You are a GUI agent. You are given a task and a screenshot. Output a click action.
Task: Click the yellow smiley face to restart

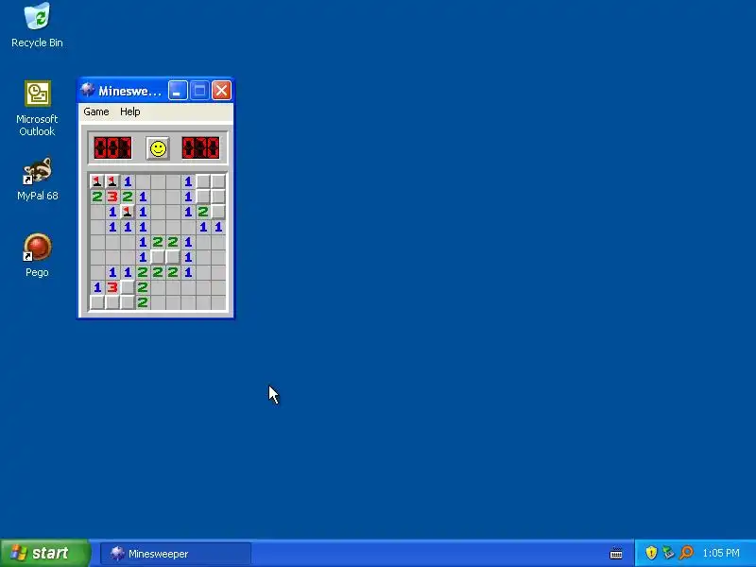(x=158, y=148)
